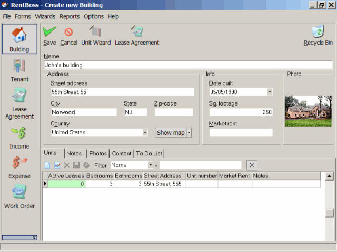This screenshot has width=337, height=252.
Task: Click the building photo thumbnail
Action: pyautogui.click(x=308, y=111)
